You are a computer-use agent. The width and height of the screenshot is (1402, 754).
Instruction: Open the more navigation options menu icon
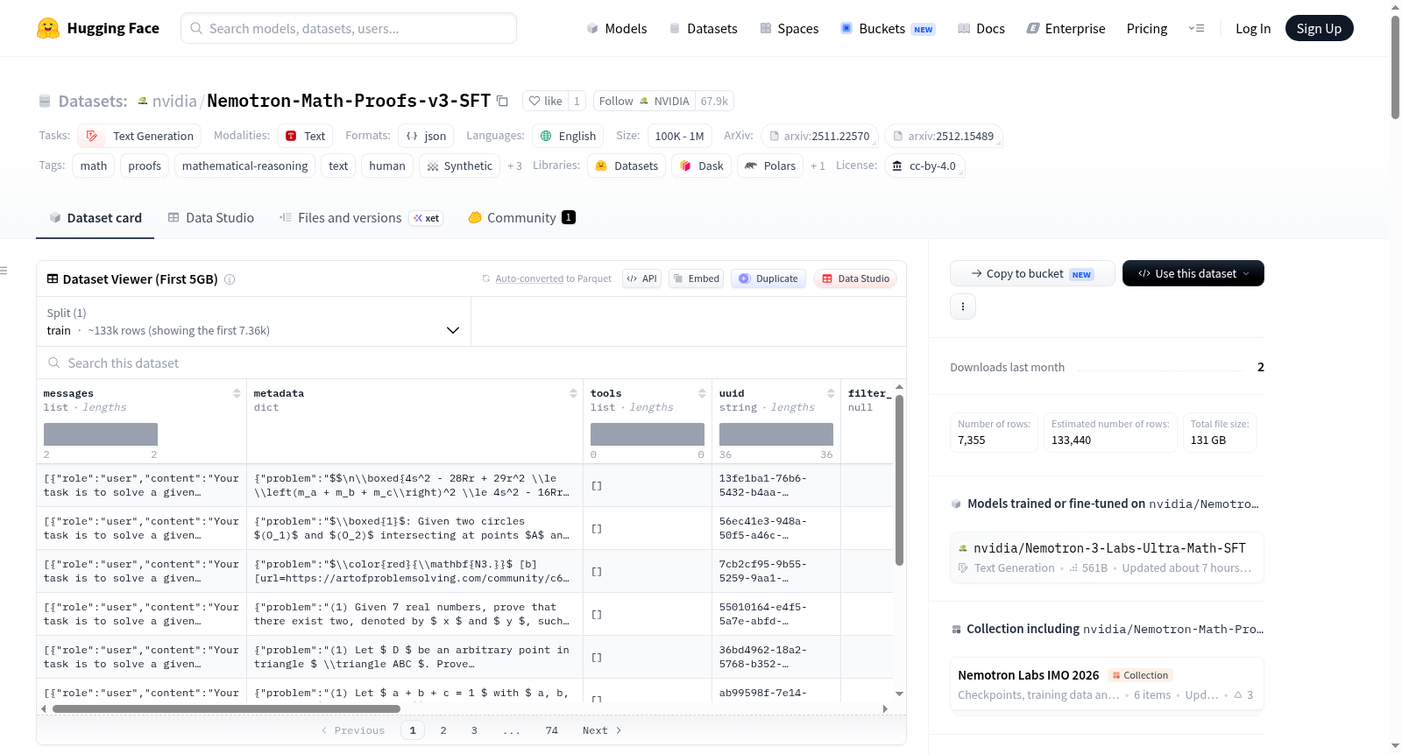click(x=1196, y=28)
